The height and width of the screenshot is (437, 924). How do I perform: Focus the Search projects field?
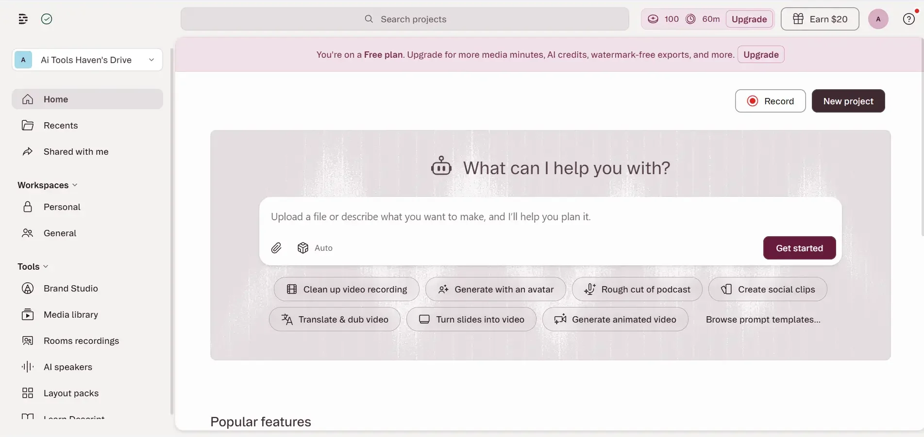click(x=405, y=19)
